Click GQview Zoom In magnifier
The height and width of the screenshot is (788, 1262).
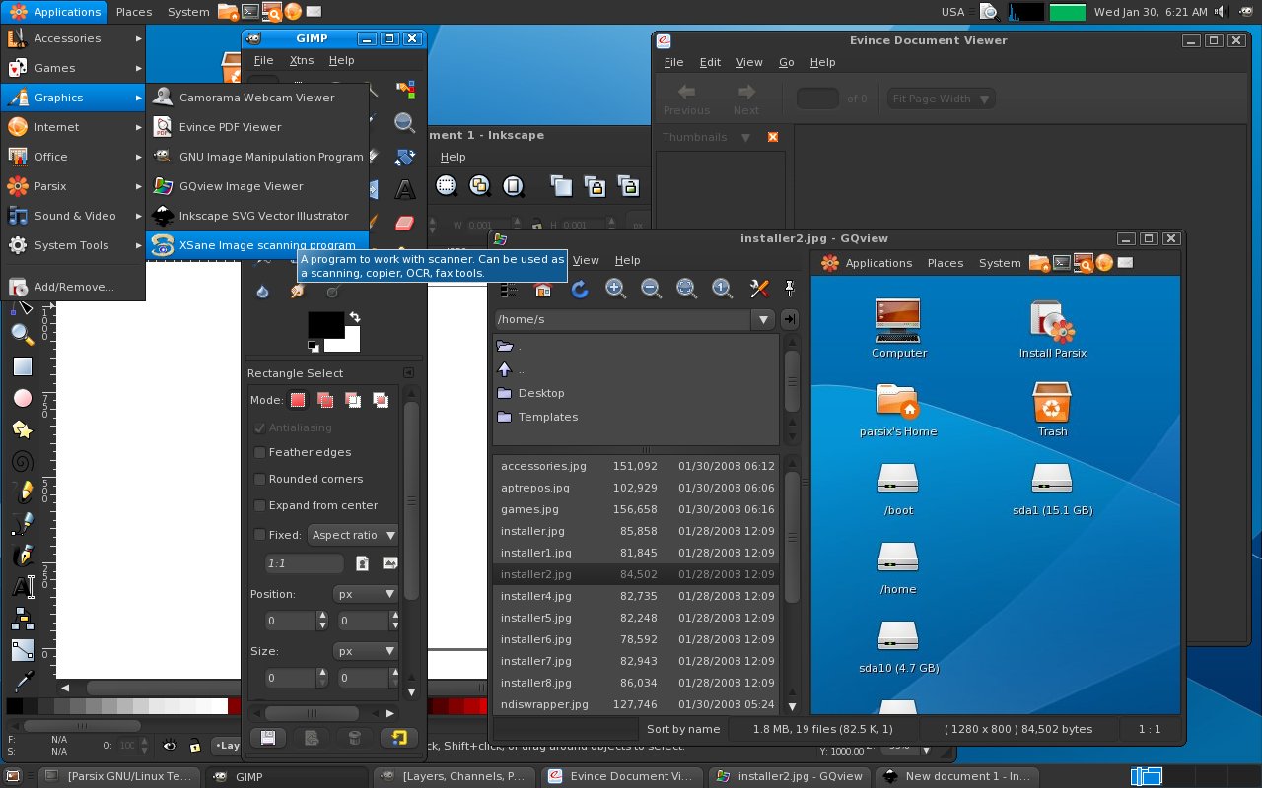pos(615,289)
